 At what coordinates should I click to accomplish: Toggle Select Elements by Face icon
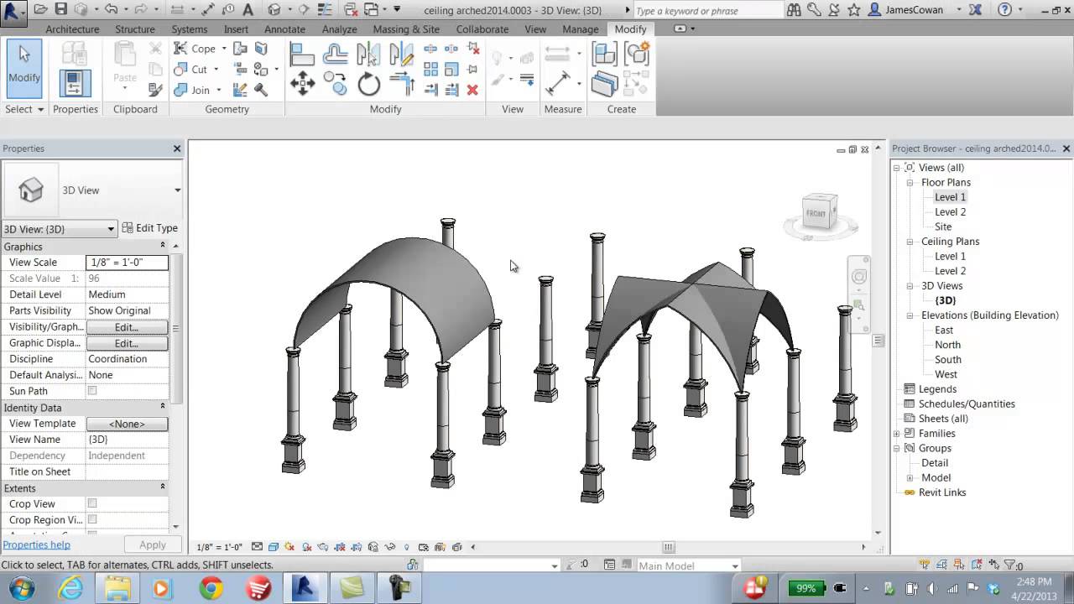[x=976, y=565]
